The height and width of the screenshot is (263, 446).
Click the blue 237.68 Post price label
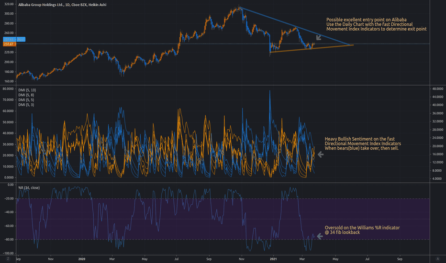pos(14,40)
